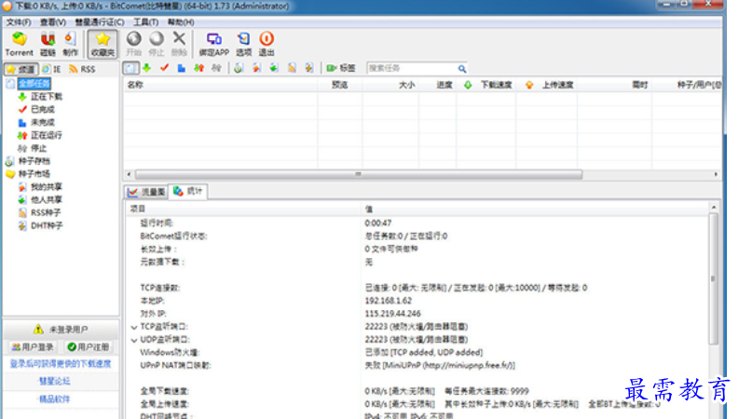Open the 工具(T) menu
Viewport: 738px width, 419px height.
(x=145, y=22)
